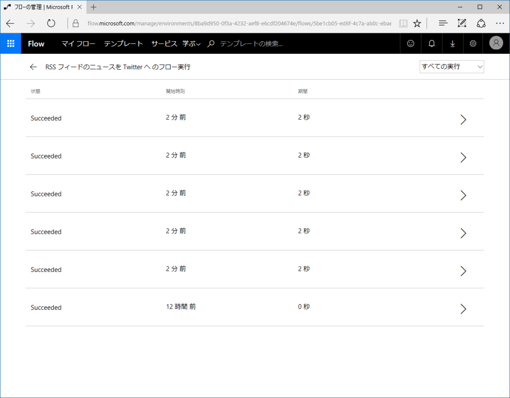Open the すべての実行 filter dropdown

451,66
